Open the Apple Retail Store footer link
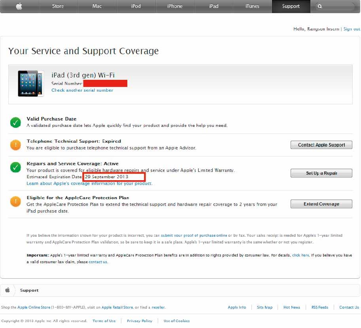Viewport: 361px width, 328px height. (117, 307)
